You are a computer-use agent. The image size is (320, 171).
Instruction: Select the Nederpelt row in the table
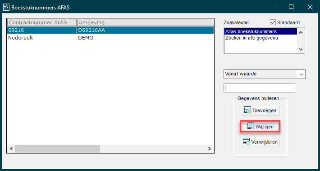110,38
